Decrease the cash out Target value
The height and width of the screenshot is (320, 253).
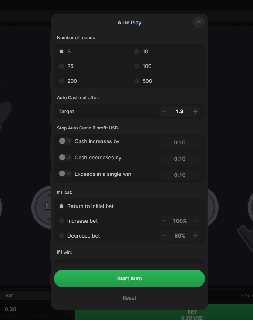(164, 111)
